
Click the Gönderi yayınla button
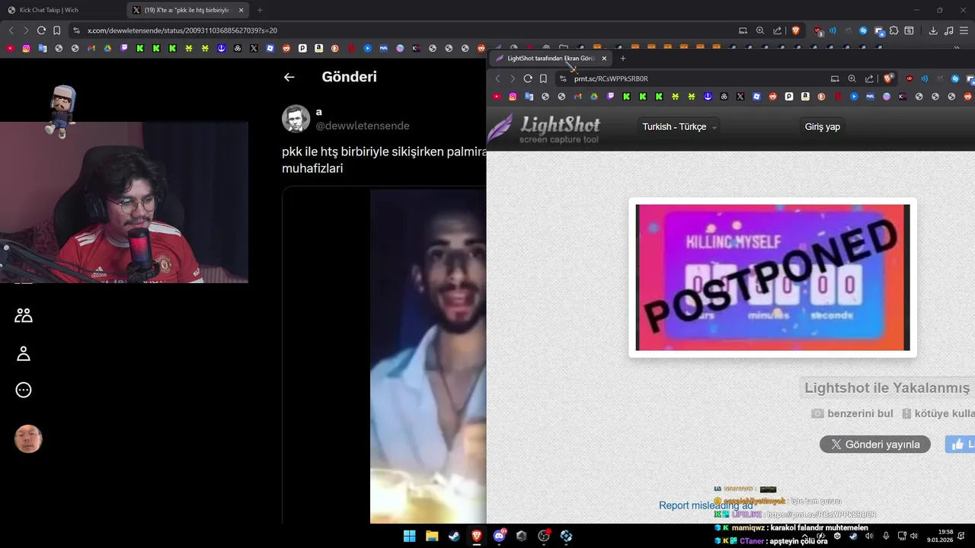point(875,444)
